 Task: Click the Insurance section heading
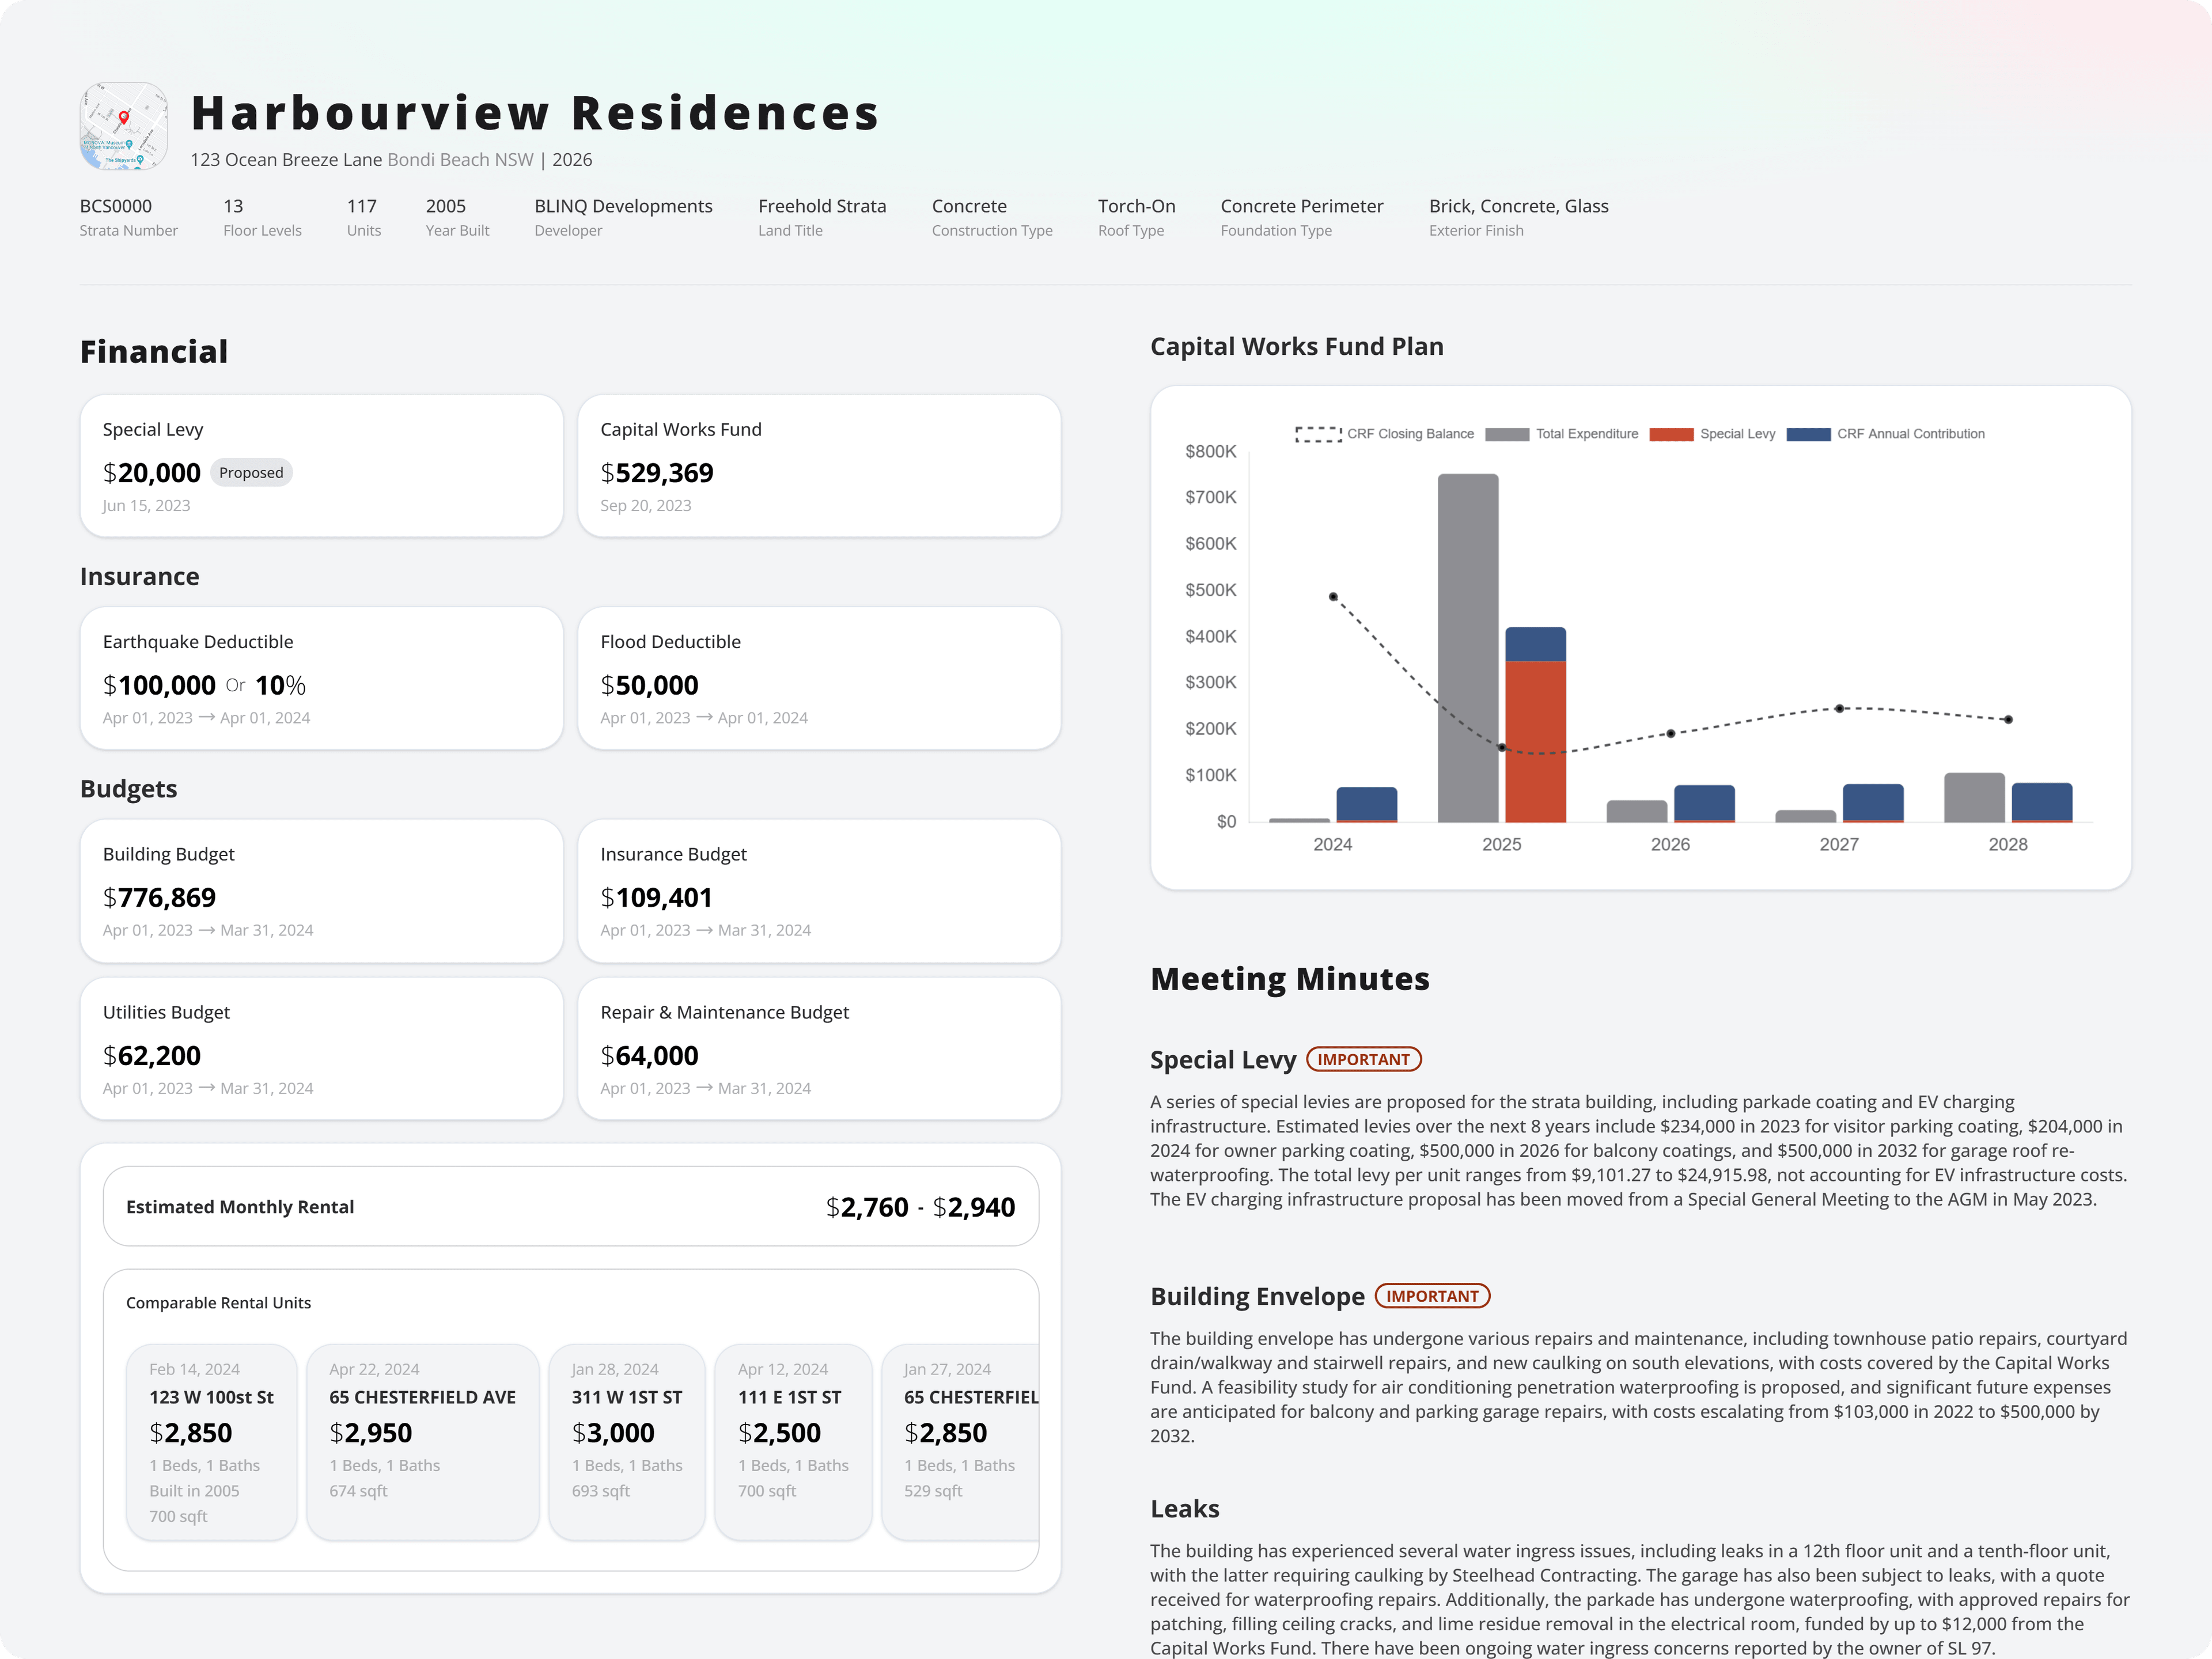[140, 577]
